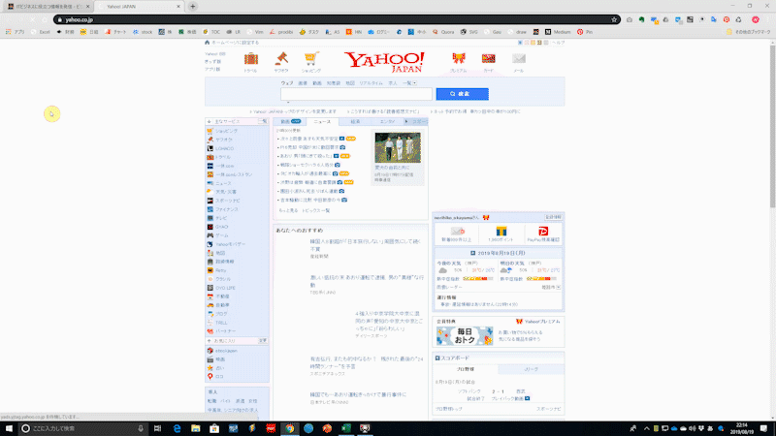
Task: Open the PayPay balance icon in the account box
Action: (x=543, y=232)
